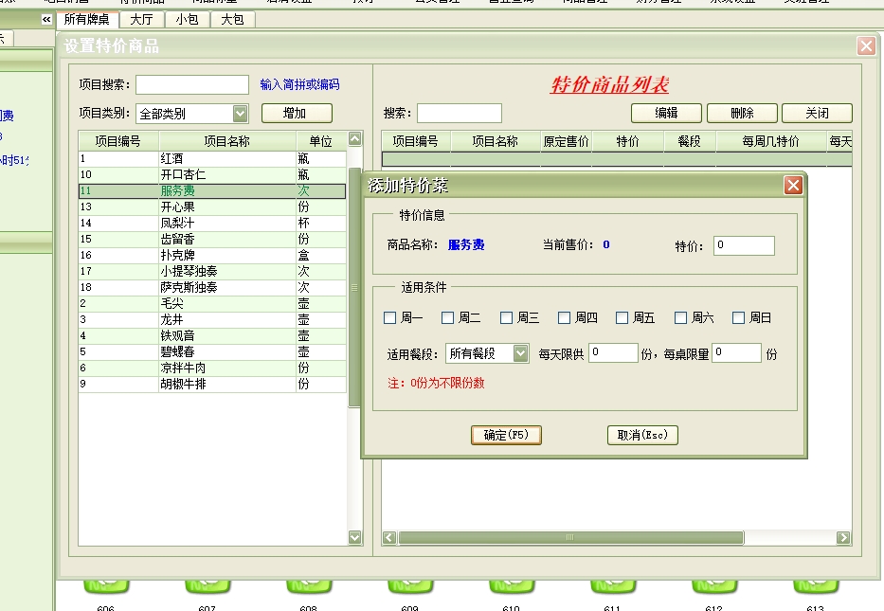Open the 项目类别 dropdown

click(240, 114)
